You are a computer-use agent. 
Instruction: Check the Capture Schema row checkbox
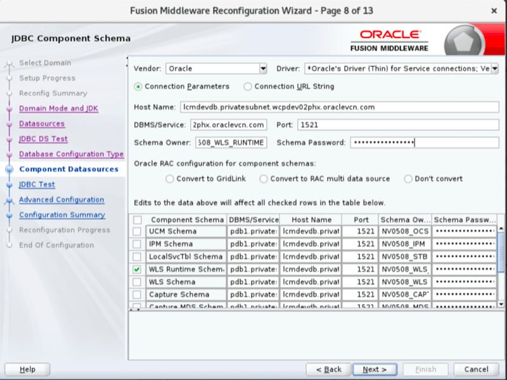click(137, 294)
